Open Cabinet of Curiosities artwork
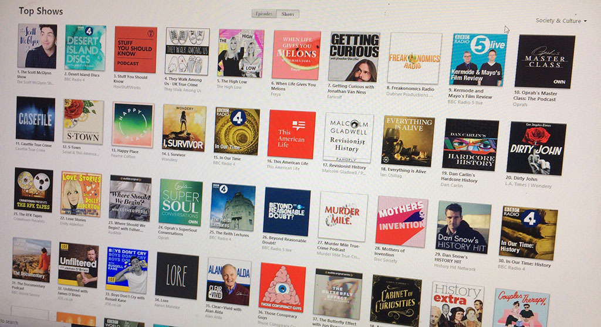This screenshot has width=601, height=327. point(396,301)
